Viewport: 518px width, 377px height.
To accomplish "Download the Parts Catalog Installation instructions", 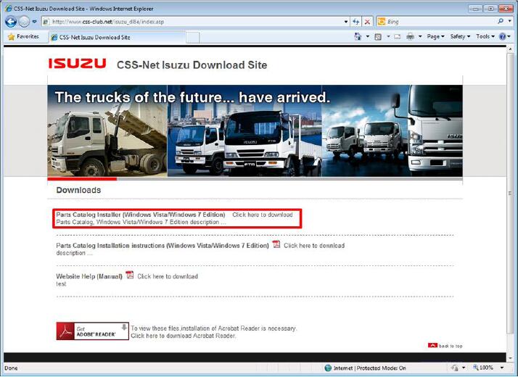I will [314, 246].
